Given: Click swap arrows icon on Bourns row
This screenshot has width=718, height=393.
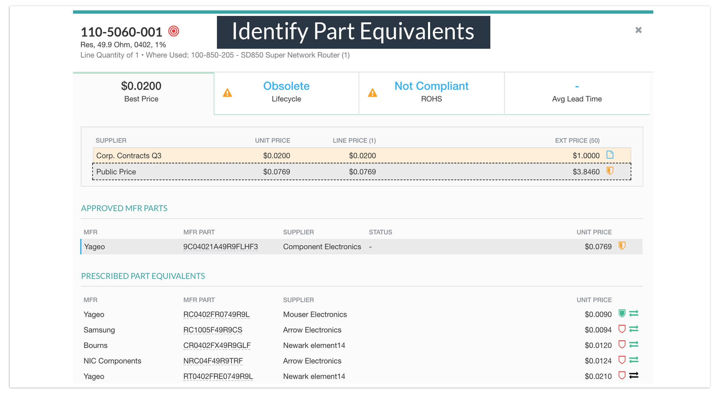Looking at the screenshot, I should click(634, 344).
